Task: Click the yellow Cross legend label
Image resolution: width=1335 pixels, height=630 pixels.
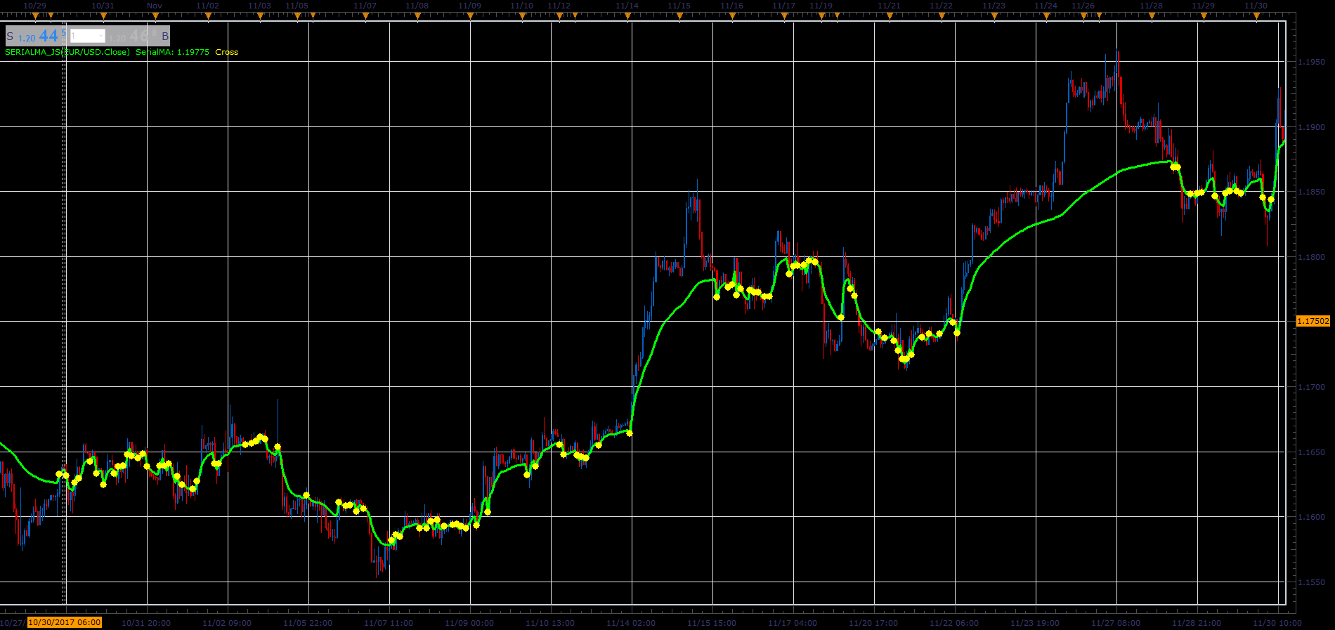Action: 227,52
